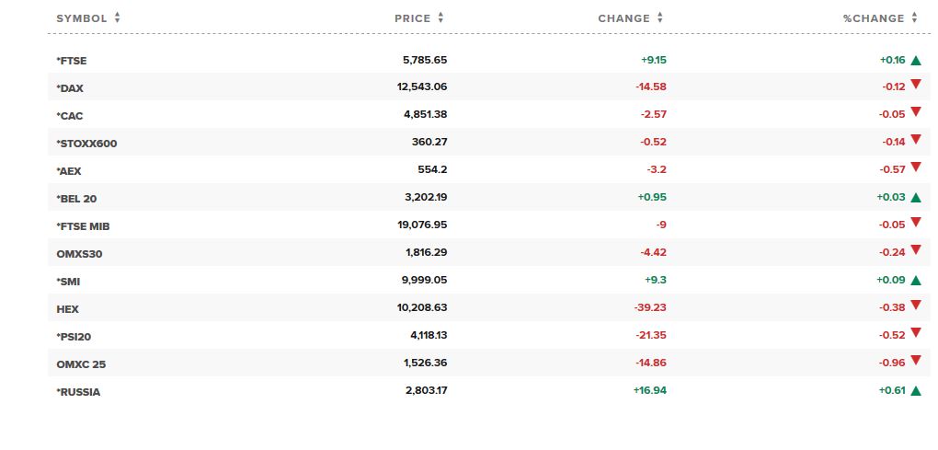Image resolution: width=938 pixels, height=450 pixels.
Task: Click the -3.2 change value for AEX
Action: (x=657, y=169)
